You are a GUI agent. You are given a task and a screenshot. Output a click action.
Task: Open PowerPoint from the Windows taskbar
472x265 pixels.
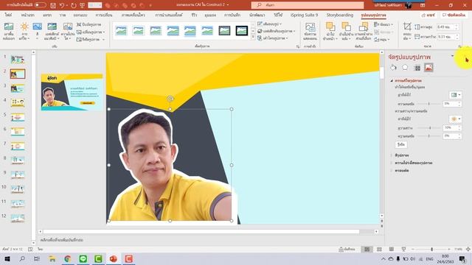click(x=113, y=258)
